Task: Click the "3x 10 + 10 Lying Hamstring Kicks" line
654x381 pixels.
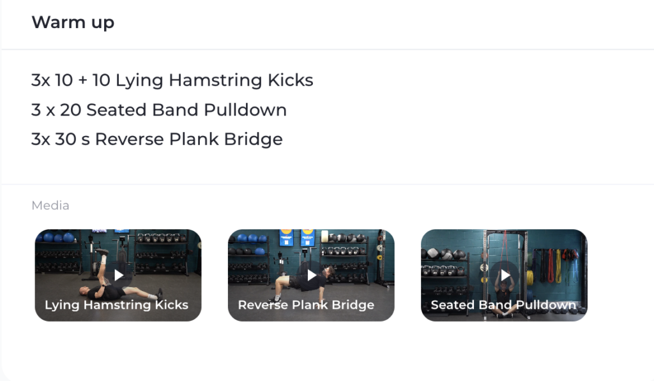Action: pos(172,80)
